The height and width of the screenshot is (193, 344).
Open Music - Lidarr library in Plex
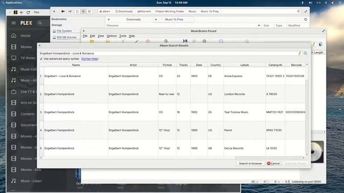click(31, 181)
